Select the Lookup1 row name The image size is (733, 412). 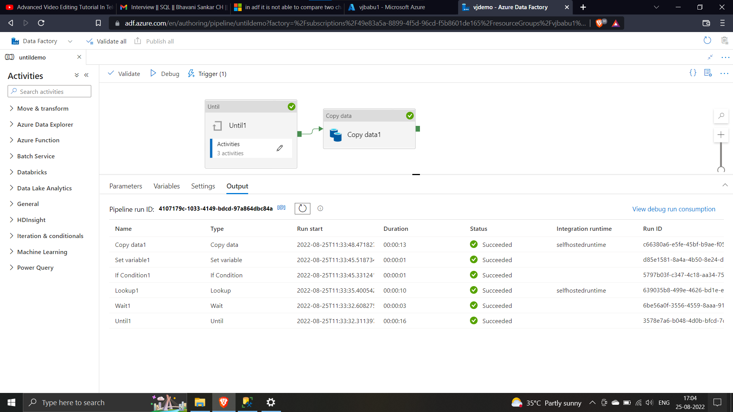(x=127, y=290)
